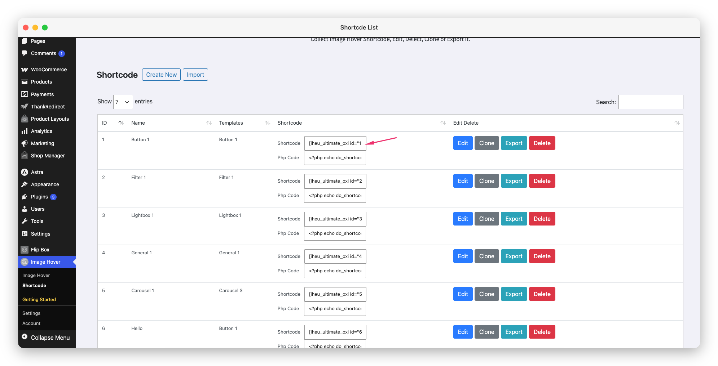The width and height of the screenshot is (718, 366).
Task: Click the Search input field
Action: (x=651, y=102)
